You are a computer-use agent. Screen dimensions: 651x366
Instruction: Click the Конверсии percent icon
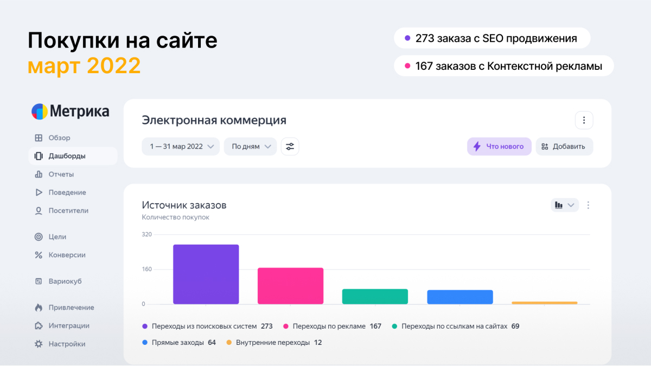tap(39, 255)
